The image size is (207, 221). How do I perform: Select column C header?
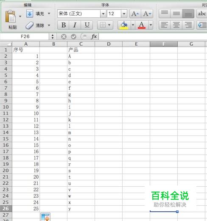pos(81,44)
